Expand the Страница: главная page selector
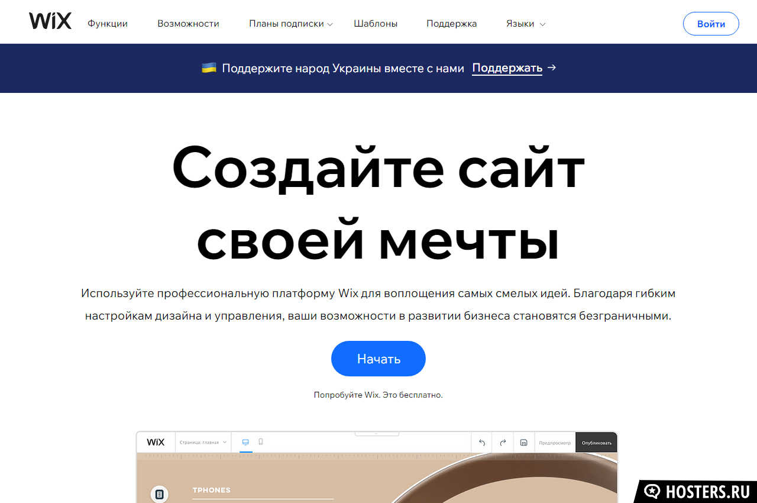This screenshot has width=757, height=503. click(203, 442)
